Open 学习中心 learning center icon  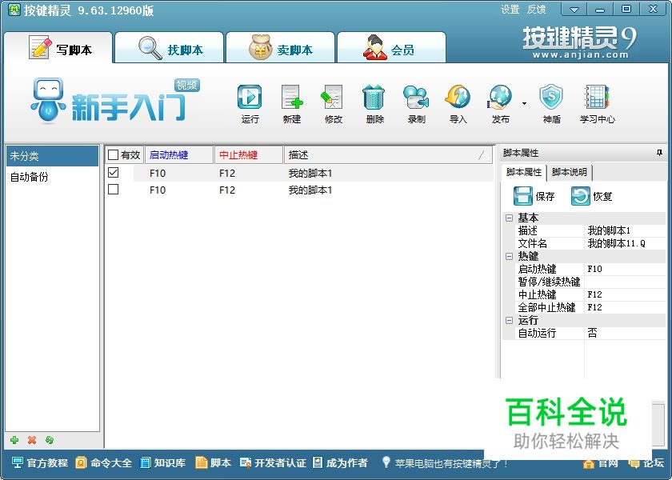[597, 104]
